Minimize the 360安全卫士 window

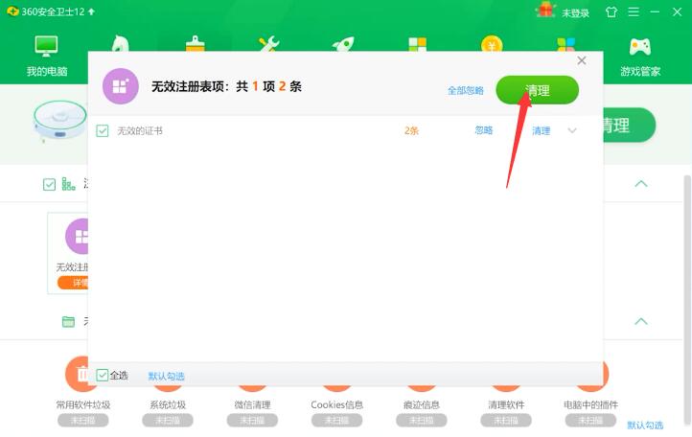pyautogui.click(x=655, y=11)
